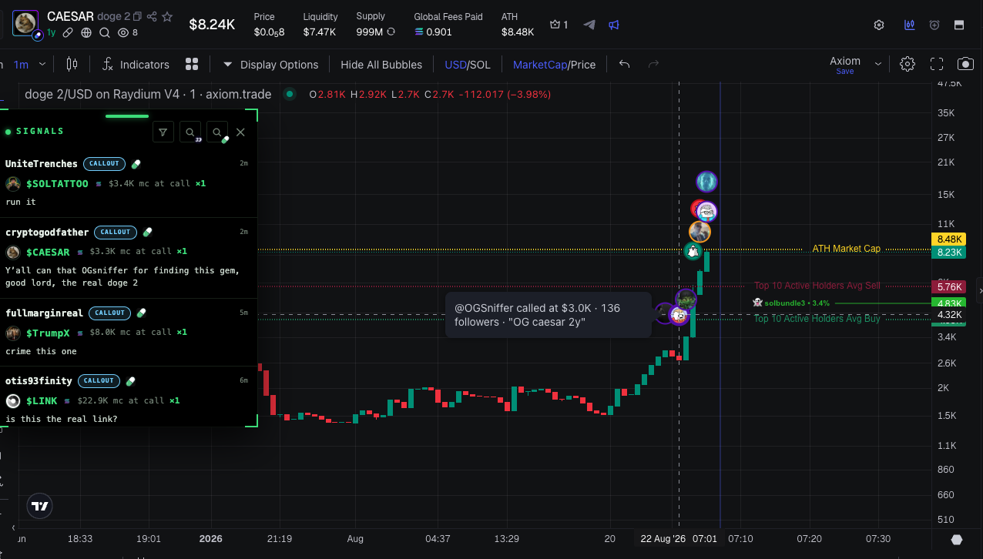This screenshot has height=559, width=983.
Task: Click the chart scale icon at bottom right
Action: (x=957, y=539)
